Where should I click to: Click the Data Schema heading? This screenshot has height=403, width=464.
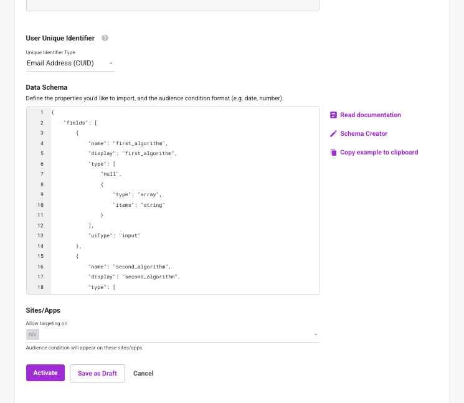[47, 87]
